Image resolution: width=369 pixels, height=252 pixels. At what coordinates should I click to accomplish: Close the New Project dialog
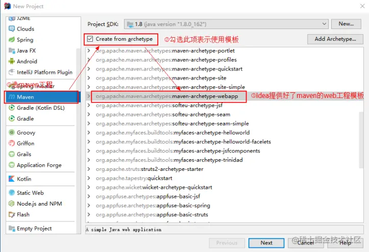(362, 6)
